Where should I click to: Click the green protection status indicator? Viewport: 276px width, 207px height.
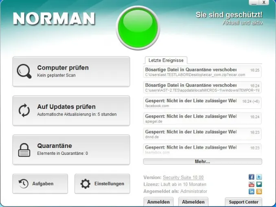tap(138, 28)
